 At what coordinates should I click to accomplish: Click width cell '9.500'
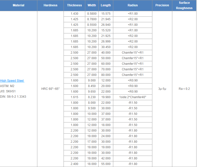click(92, 108)
